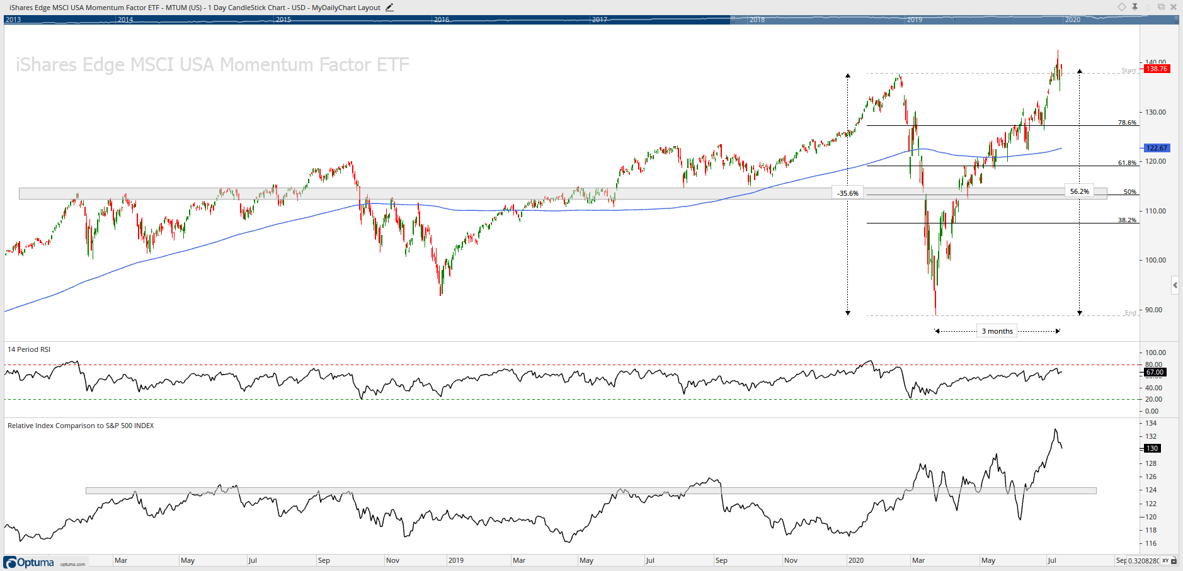The height and width of the screenshot is (571, 1183).
Task: Select the 2018 marker in overview timeline
Action: [x=757, y=20]
